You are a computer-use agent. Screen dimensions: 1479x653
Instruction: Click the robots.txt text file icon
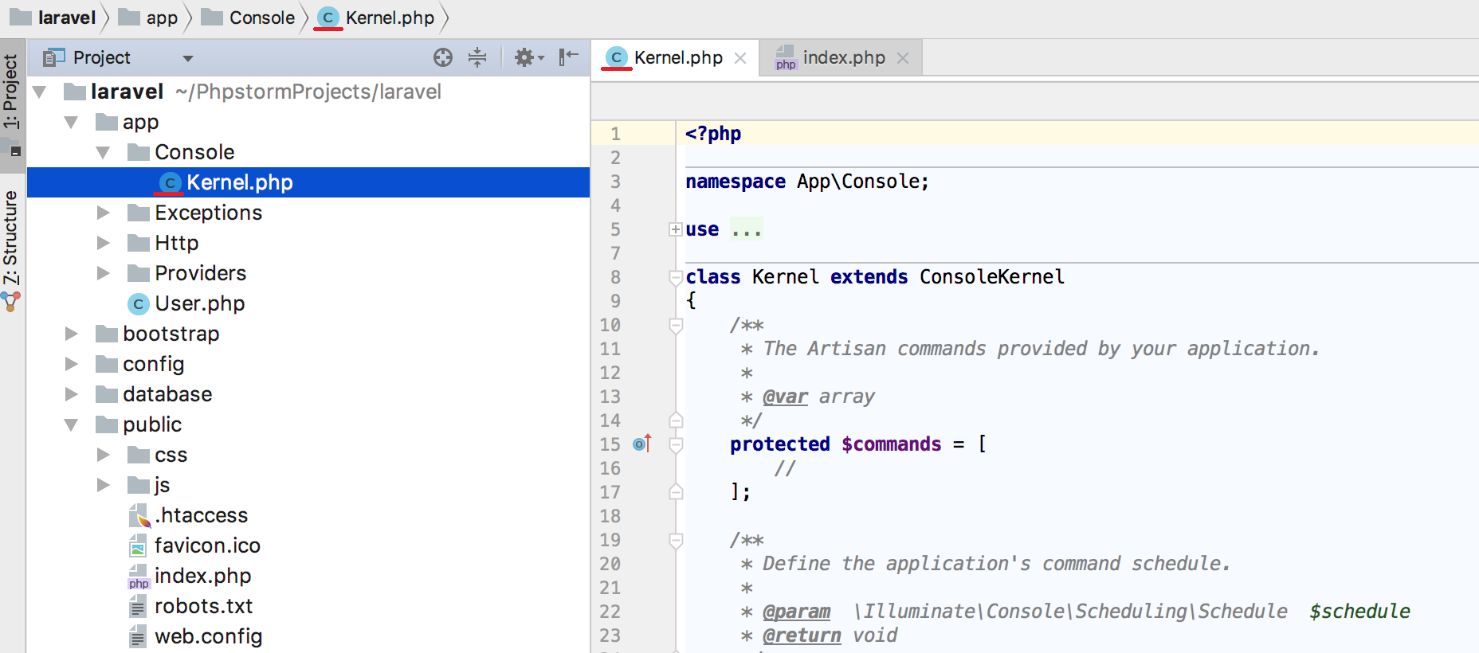tap(138, 607)
